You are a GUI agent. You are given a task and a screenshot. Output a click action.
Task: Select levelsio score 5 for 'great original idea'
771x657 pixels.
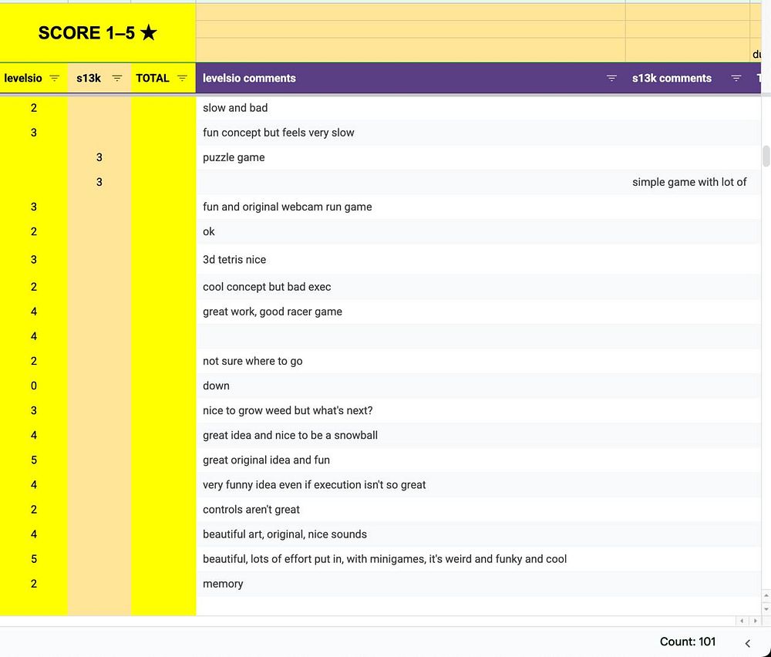(x=33, y=460)
